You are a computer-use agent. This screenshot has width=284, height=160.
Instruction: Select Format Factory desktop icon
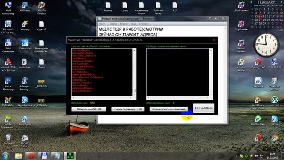click(25, 141)
